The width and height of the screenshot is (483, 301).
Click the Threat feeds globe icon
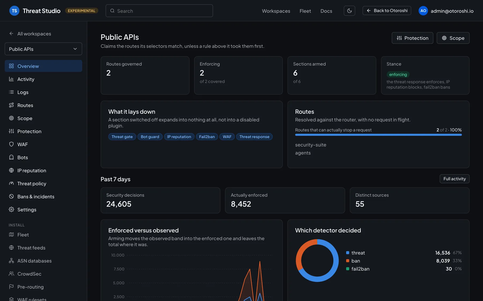coord(11,248)
